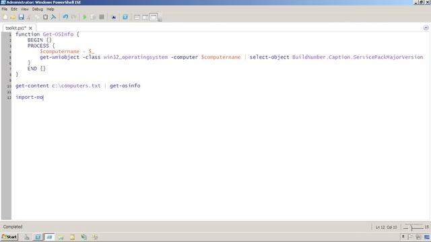Open the new remote PowerShell tab icon
This screenshot has height=242, width=431.
(114, 17)
